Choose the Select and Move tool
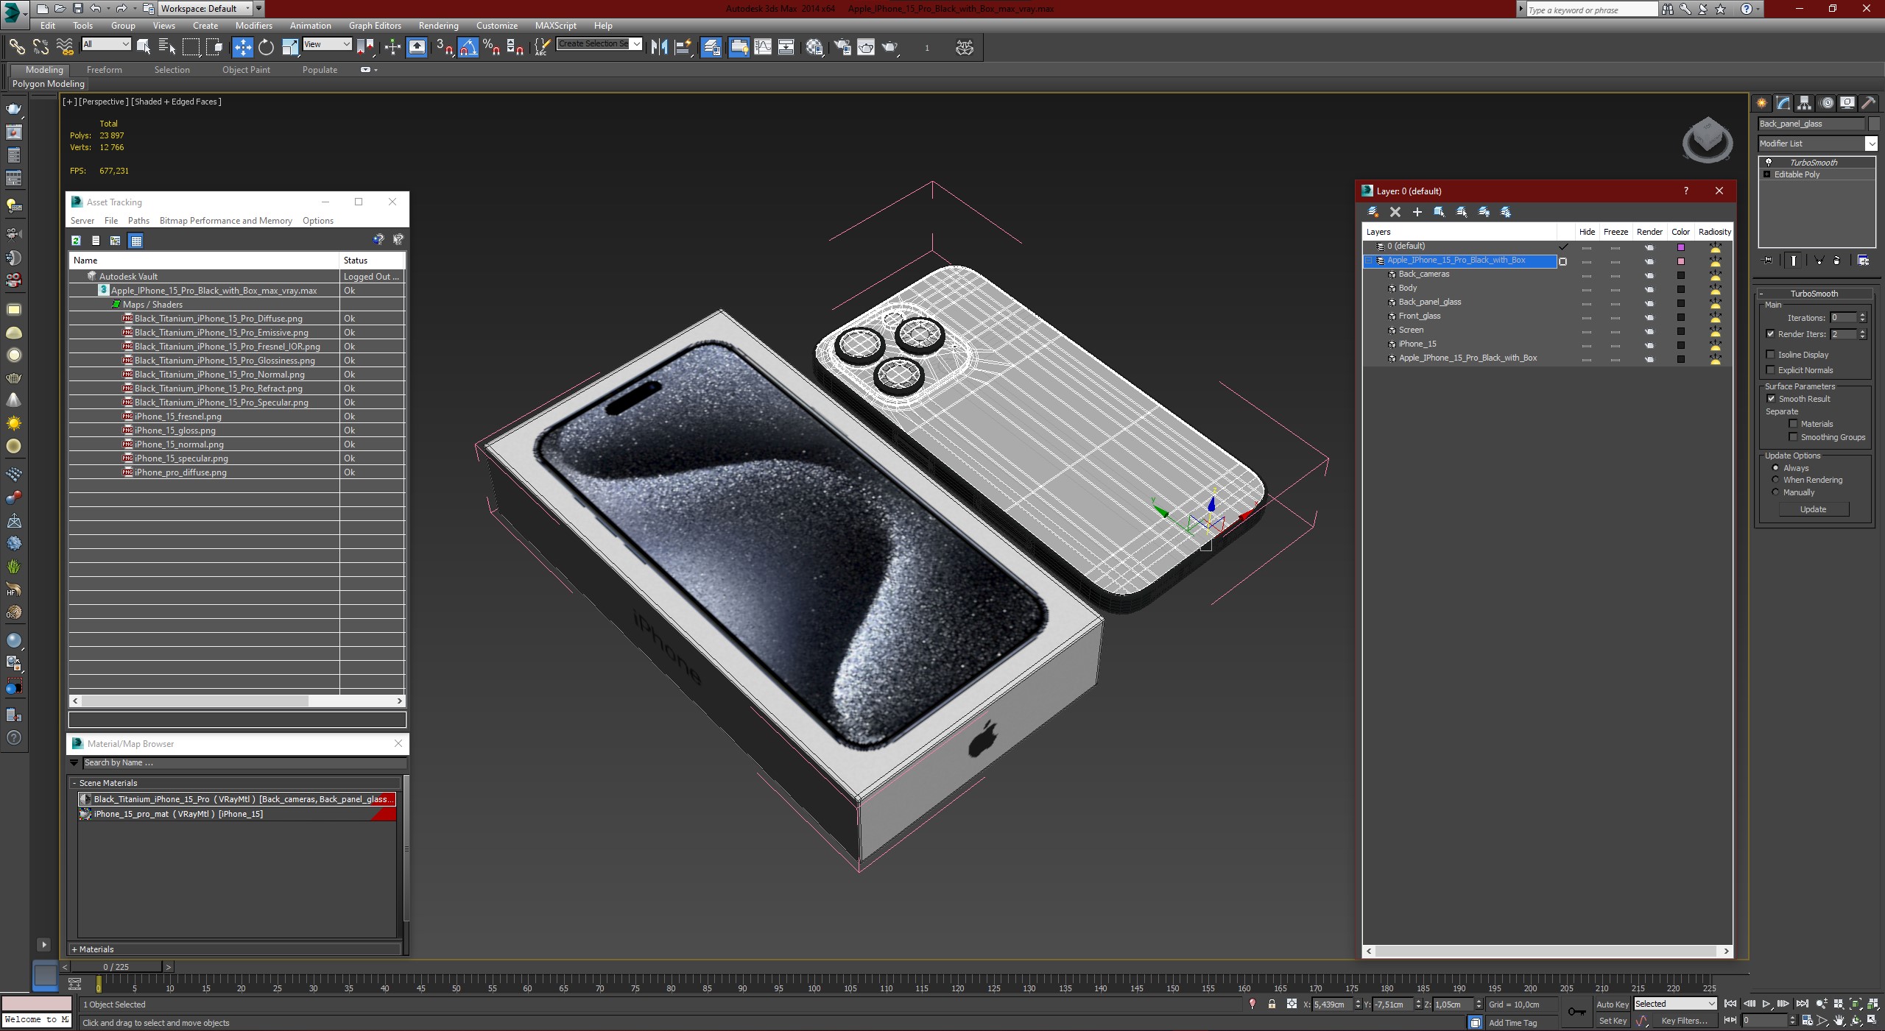This screenshot has width=1885, height=1031. coord(242,47)
